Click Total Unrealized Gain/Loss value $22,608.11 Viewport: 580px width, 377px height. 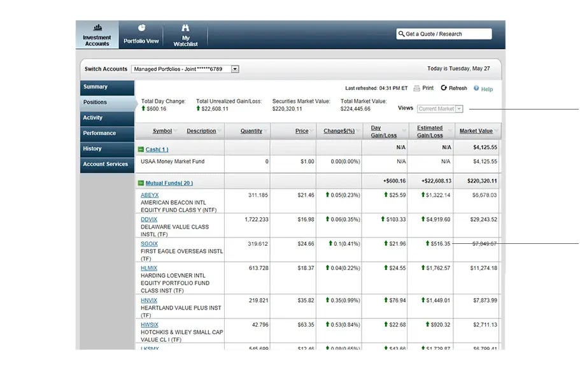coord(215,109)
